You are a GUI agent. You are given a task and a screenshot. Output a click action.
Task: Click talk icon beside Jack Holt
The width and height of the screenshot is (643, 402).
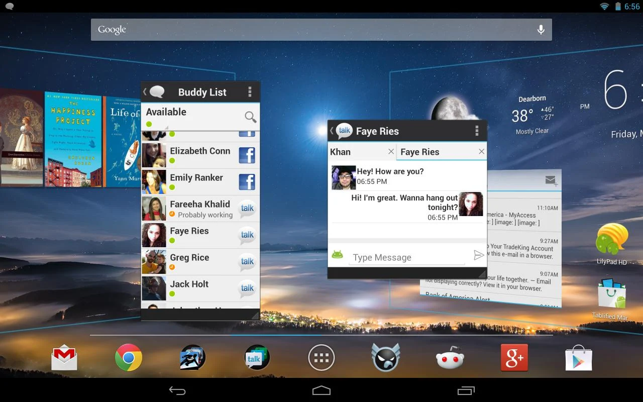pyautogui.click(x=247, y=288)
